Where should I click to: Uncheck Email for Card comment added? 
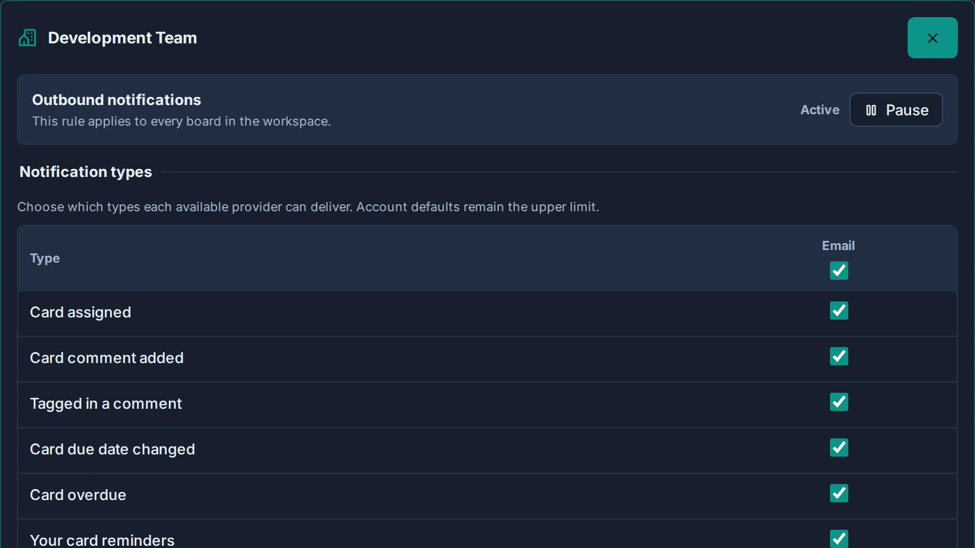839,356
